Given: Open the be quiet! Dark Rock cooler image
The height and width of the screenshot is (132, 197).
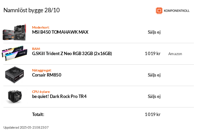Looking at the screenshot, I should pos(15,96).
